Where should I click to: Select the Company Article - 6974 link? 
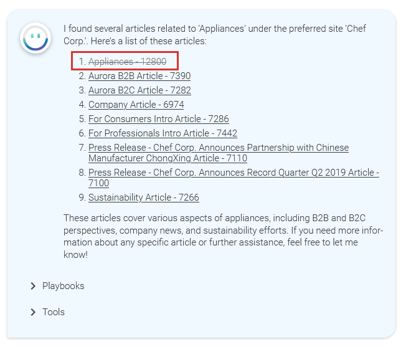point(136,105)
